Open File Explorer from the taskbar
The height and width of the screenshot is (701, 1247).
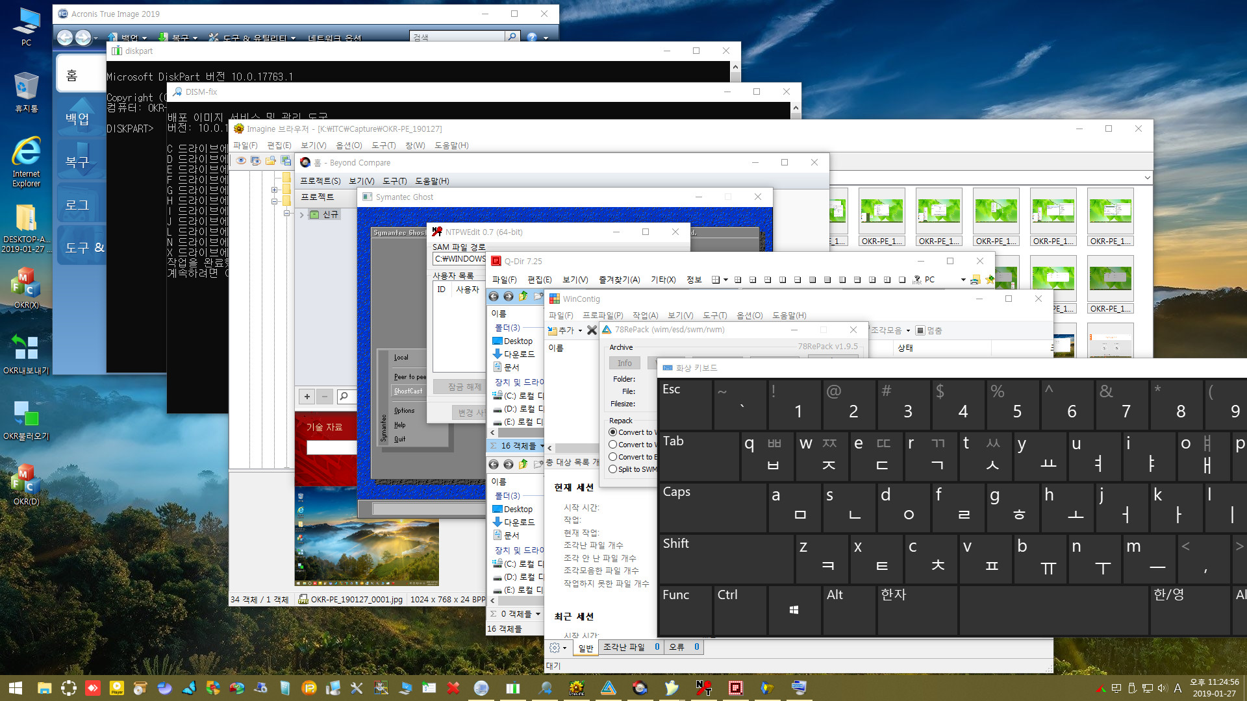[x=44, y=688]
